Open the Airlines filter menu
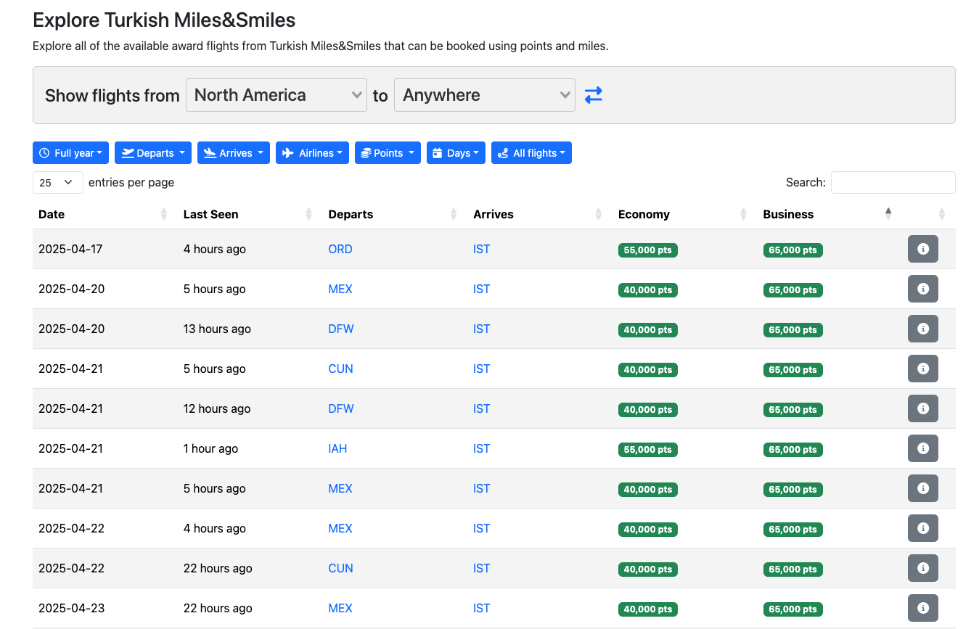The image size is (971, 629). click(x=312, y=153)
